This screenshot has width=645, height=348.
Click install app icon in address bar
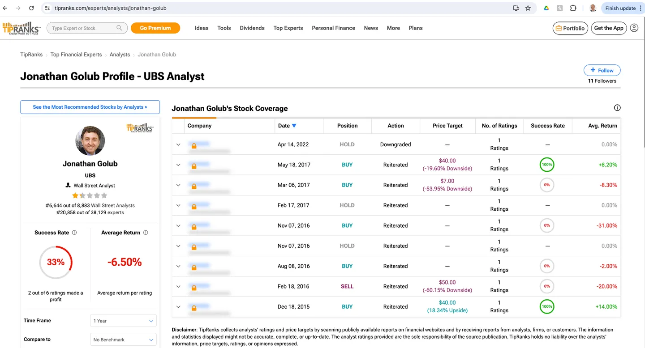pos(516,8)
